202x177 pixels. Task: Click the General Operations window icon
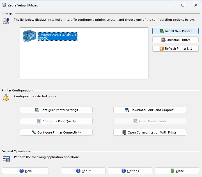[6, 159]
